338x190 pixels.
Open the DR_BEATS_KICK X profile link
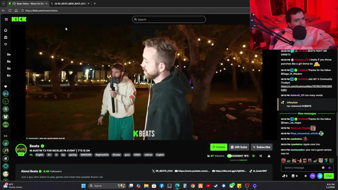coord(162,171)
